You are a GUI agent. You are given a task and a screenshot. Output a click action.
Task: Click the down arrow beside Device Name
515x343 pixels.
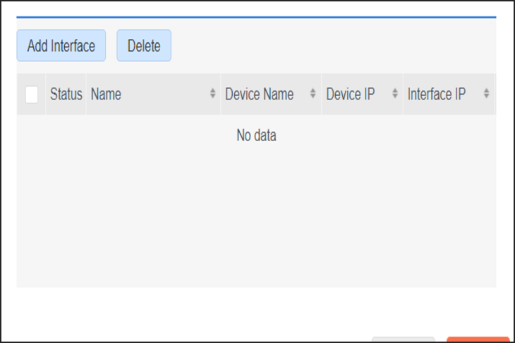pos(313,97)
